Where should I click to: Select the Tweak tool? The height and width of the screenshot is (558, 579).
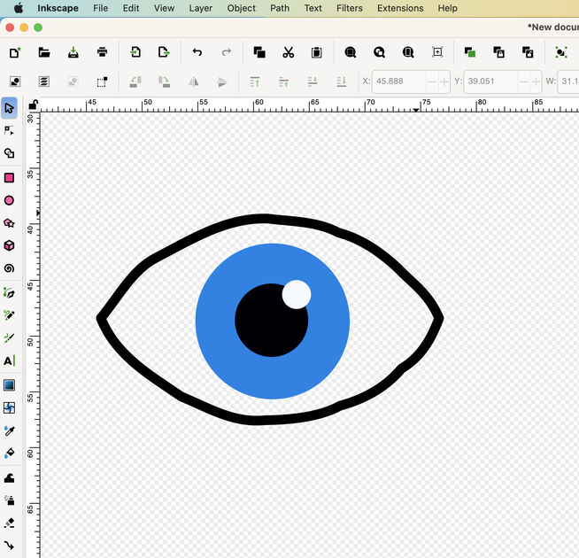click(x=9, y=477)
